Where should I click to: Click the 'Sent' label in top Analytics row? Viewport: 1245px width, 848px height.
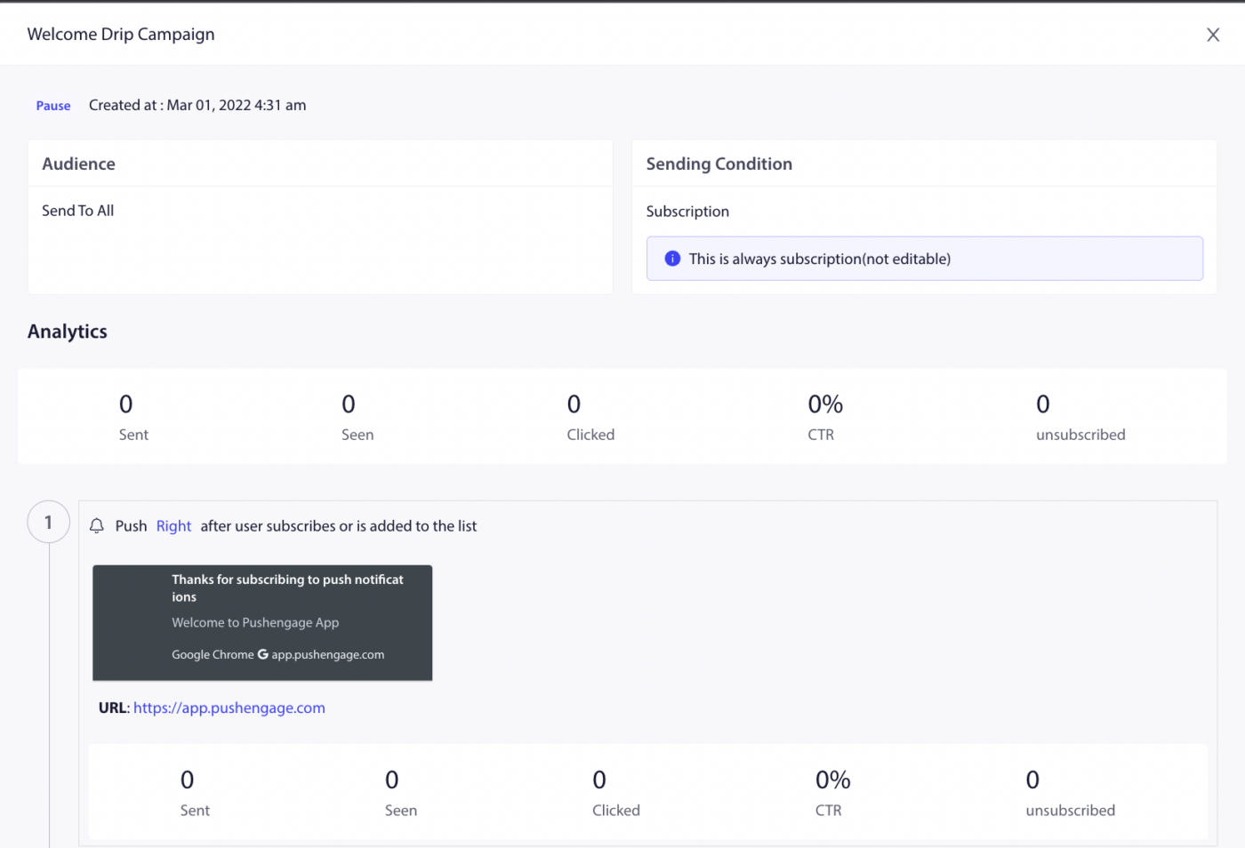click(133, 435)
